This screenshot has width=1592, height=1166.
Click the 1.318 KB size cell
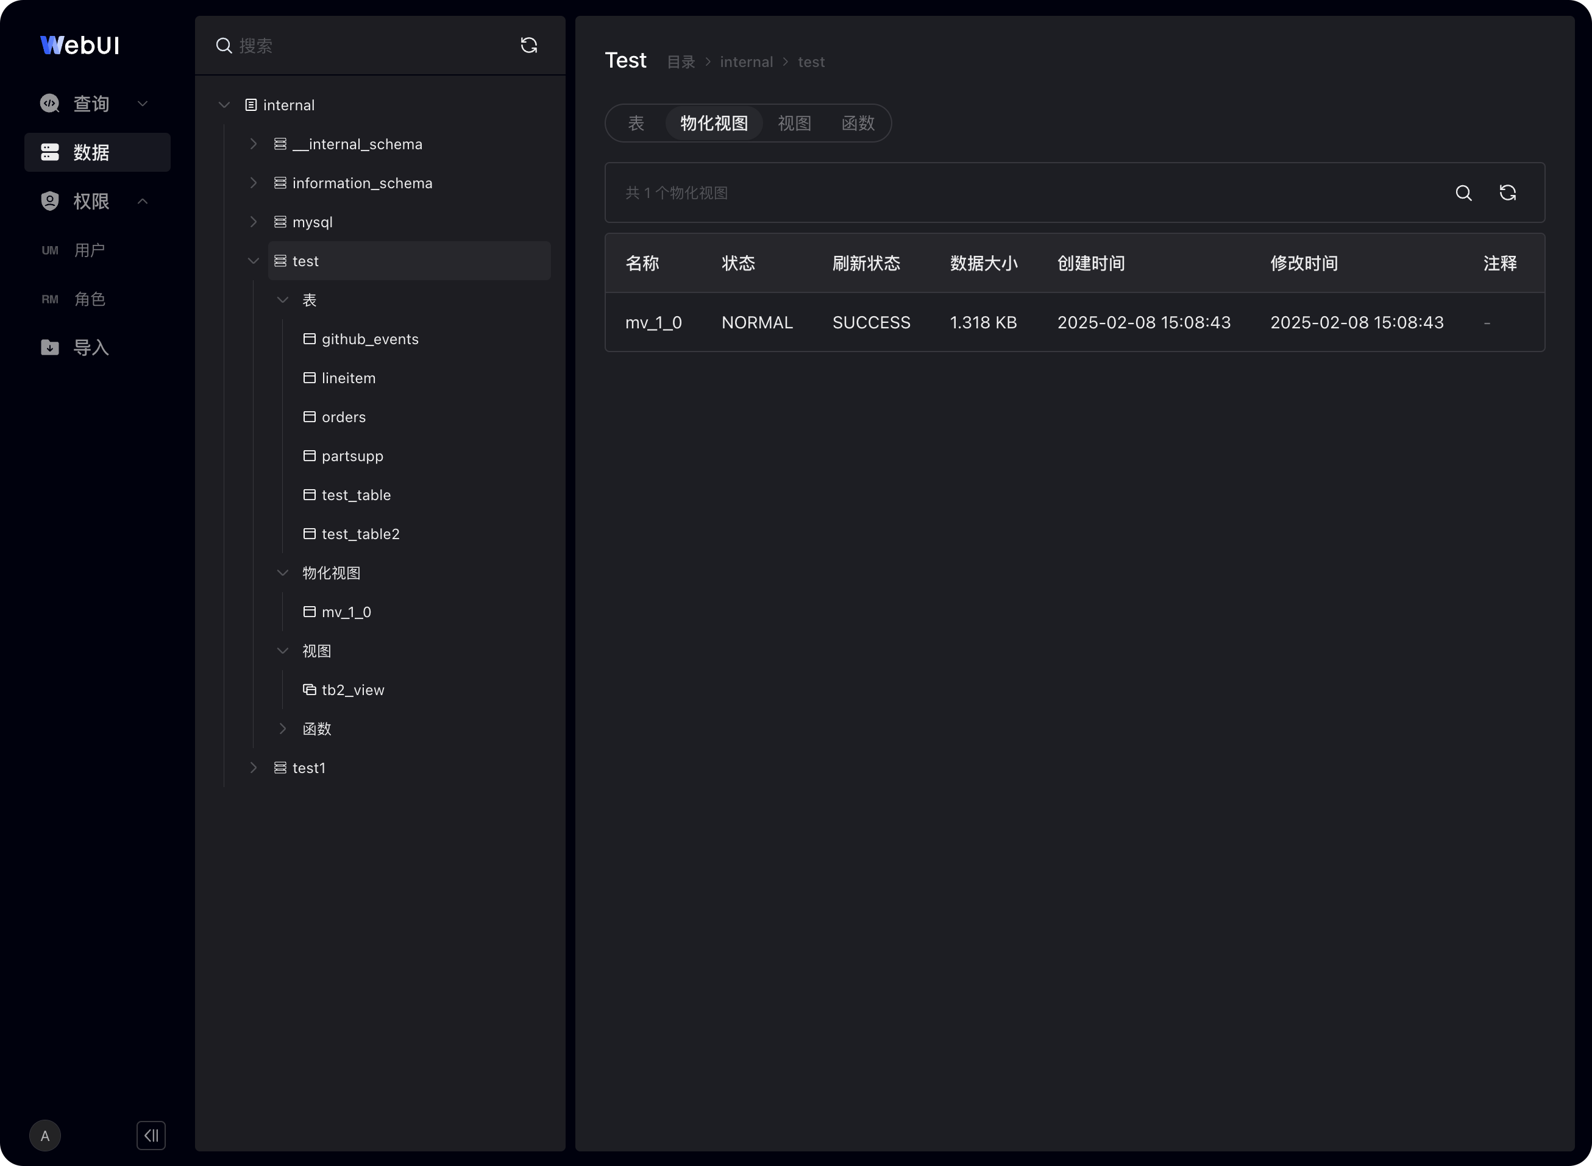pos(984,322)
